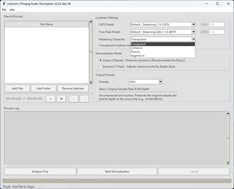
Task: Click Process Log scrollbar down arrow
Action: click(x=228, y=163)
